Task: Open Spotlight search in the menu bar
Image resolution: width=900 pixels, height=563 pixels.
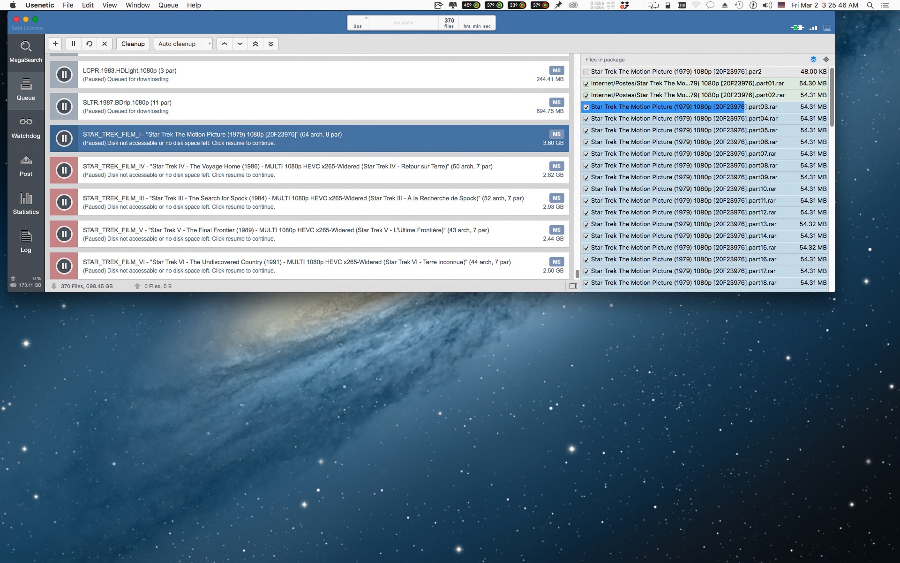Action: [870, 5]
